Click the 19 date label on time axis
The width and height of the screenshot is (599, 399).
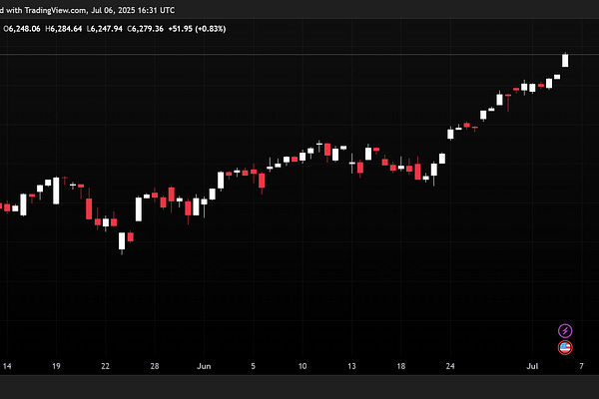56,366
